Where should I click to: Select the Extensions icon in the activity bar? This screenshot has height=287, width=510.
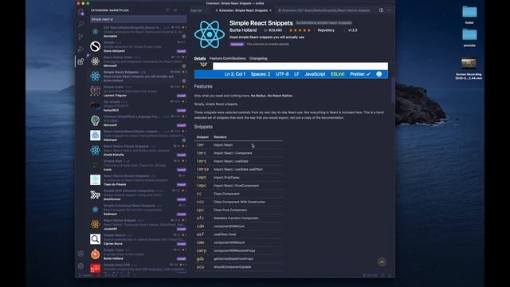[80, 61]
